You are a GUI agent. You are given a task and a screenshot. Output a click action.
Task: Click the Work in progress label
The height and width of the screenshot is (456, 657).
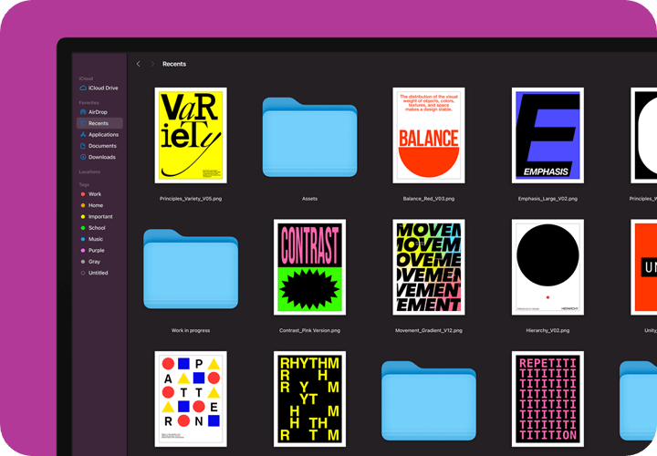(191, 331)
